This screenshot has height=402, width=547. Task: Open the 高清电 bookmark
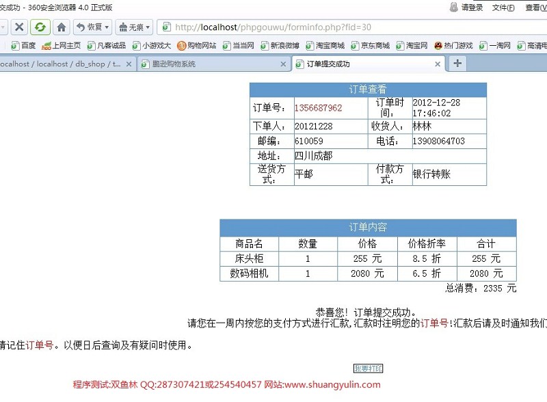(532, 45)
